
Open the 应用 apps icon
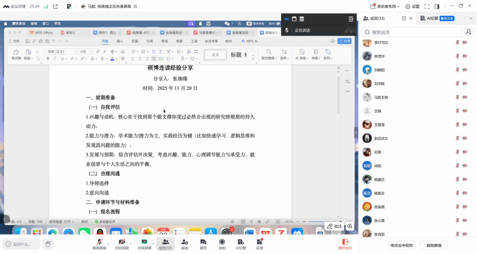[259, 241]
